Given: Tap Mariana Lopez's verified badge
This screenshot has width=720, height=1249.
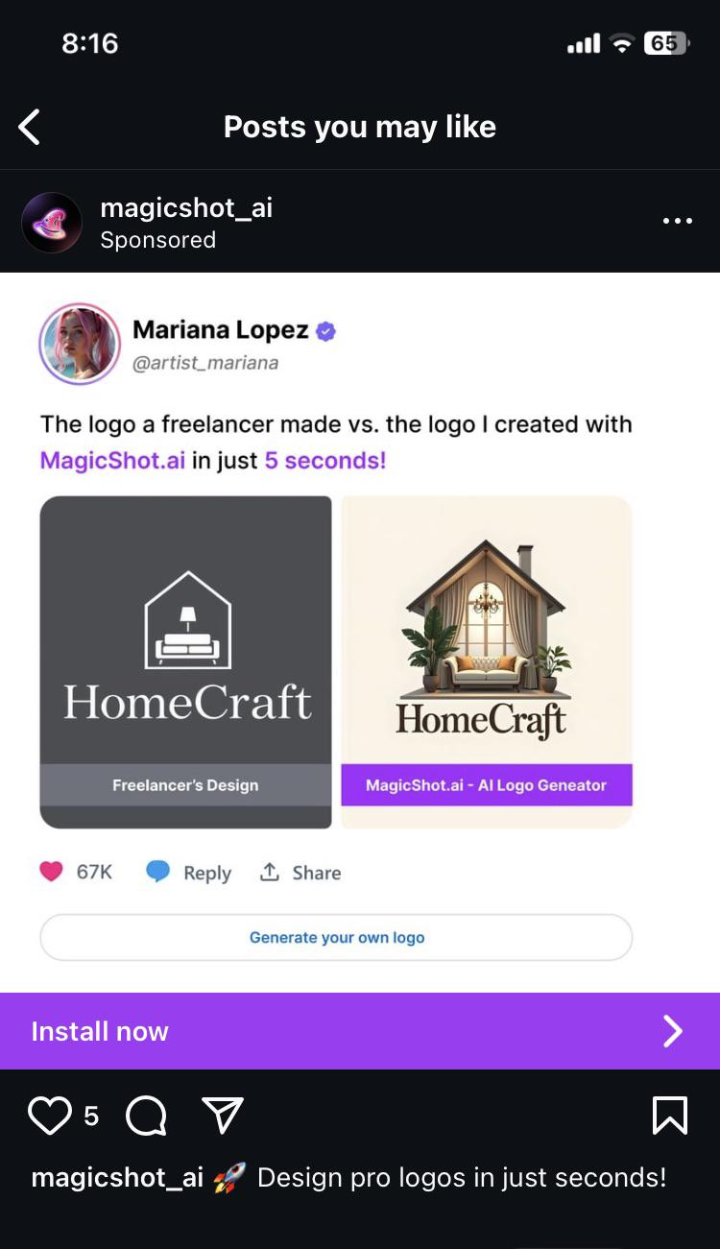Looking at the screenshot, I should 326,331.
